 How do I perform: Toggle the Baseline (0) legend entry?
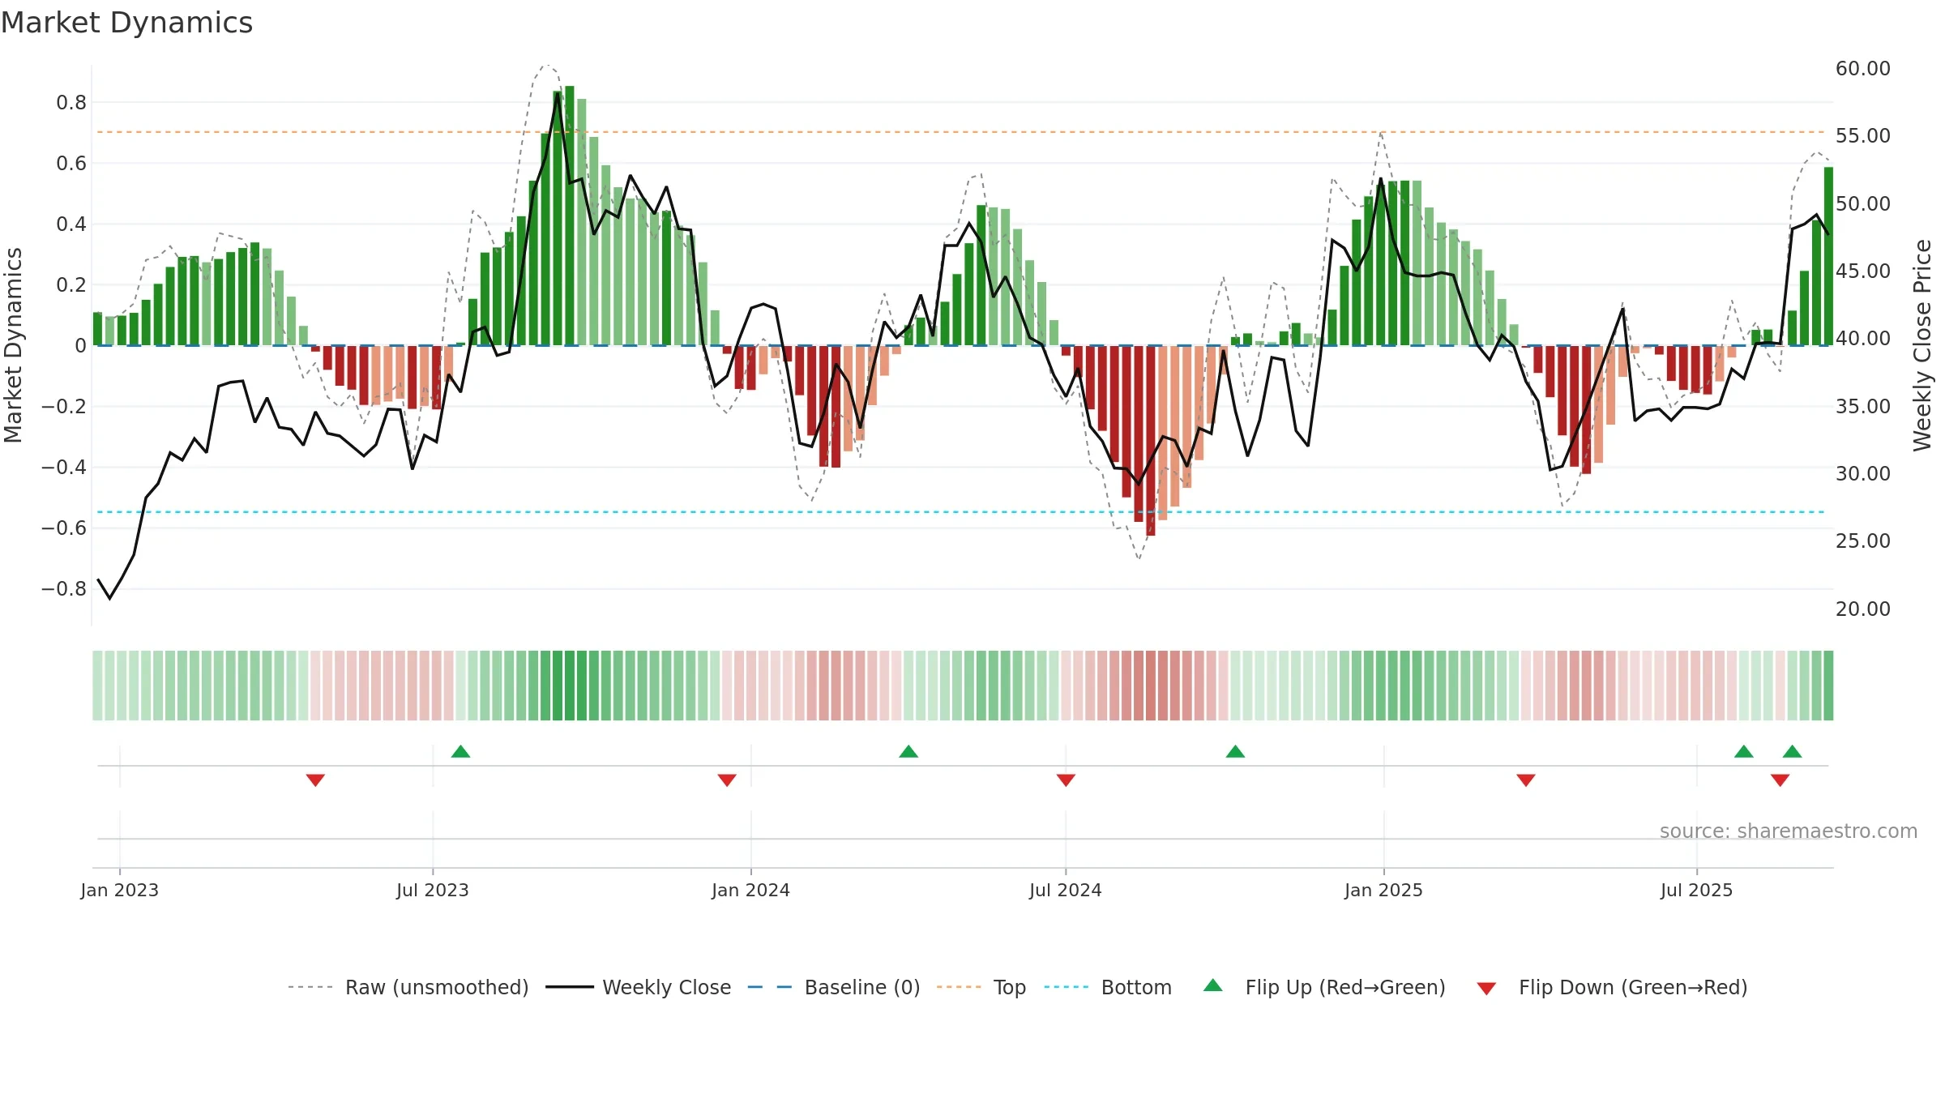click(x=834, y=987)
